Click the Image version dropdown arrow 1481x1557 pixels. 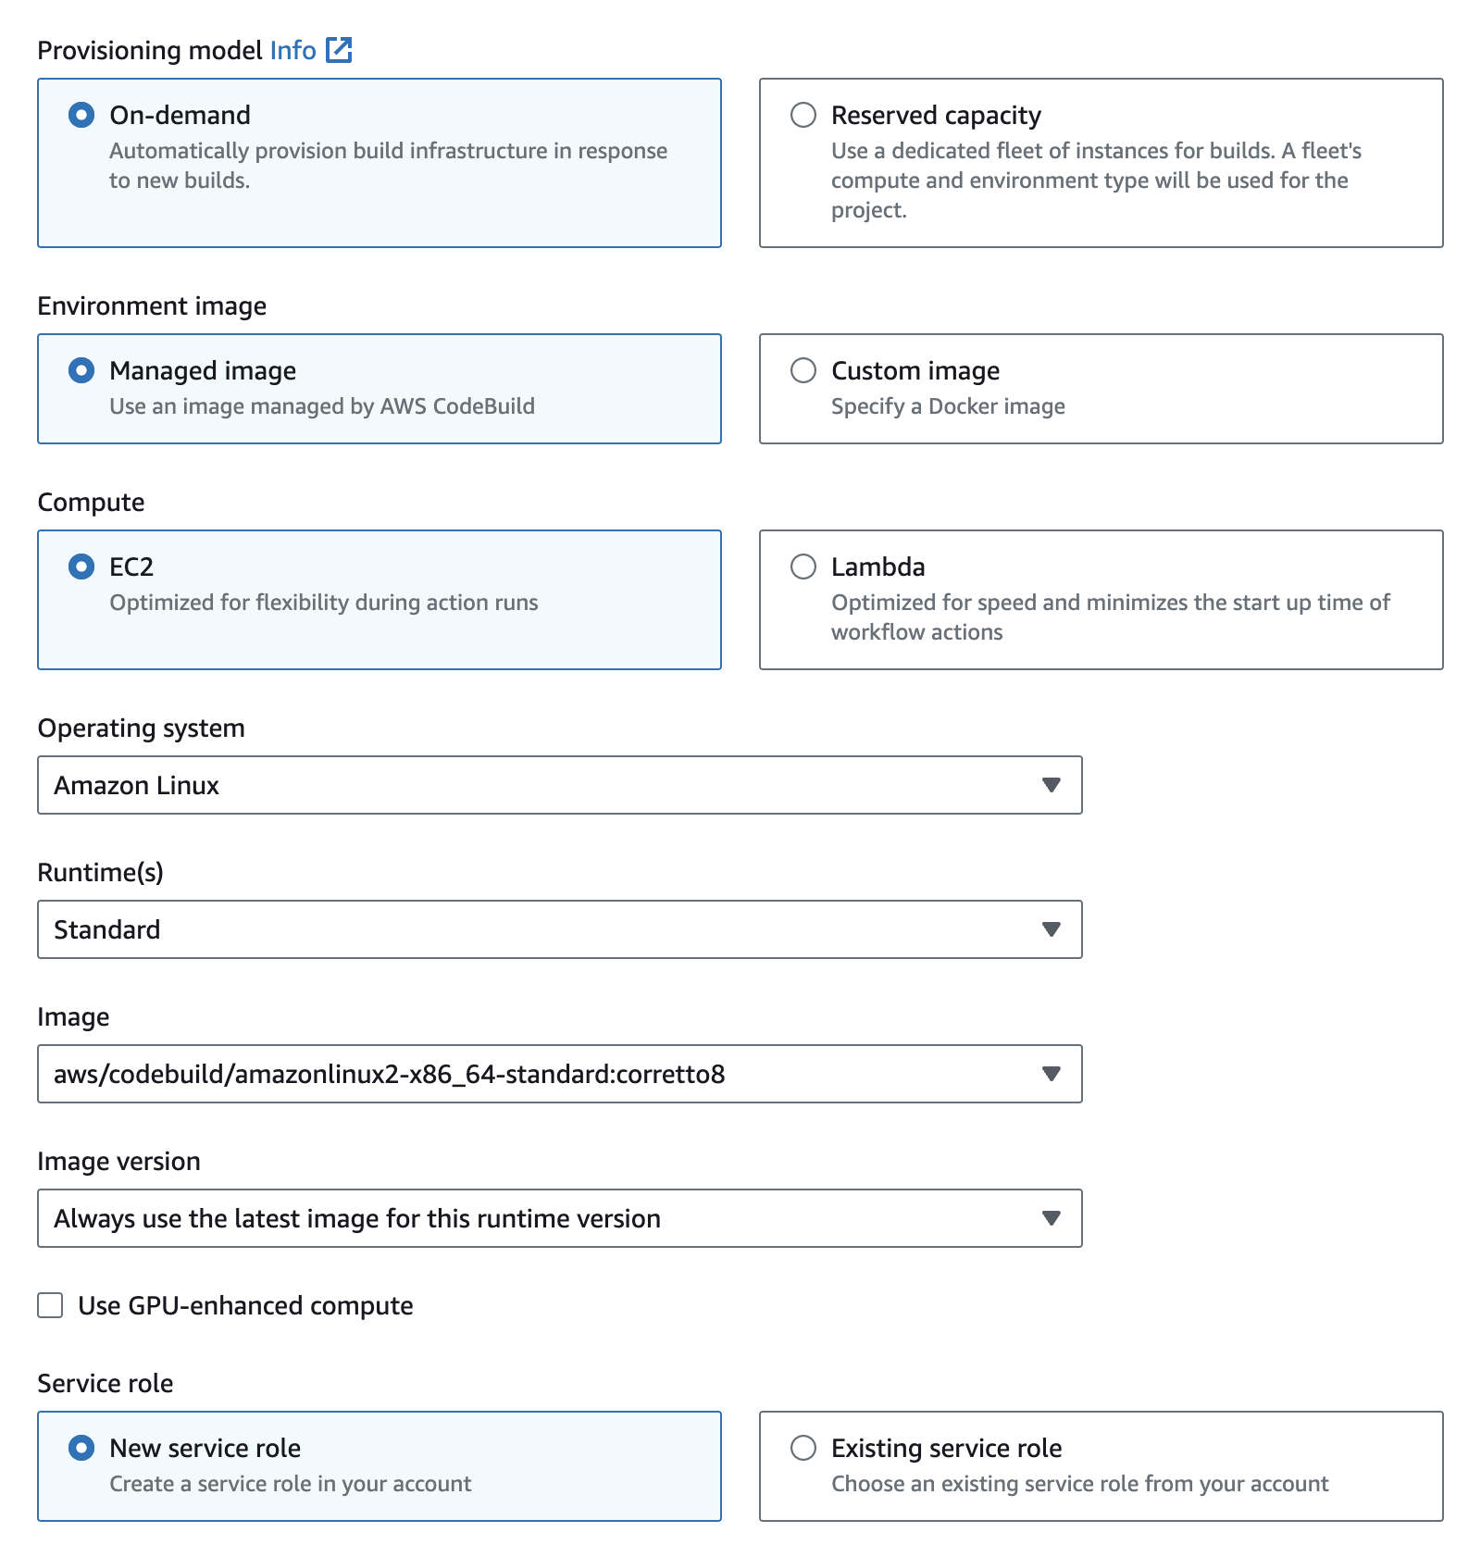click(x=1051, y=1218)
